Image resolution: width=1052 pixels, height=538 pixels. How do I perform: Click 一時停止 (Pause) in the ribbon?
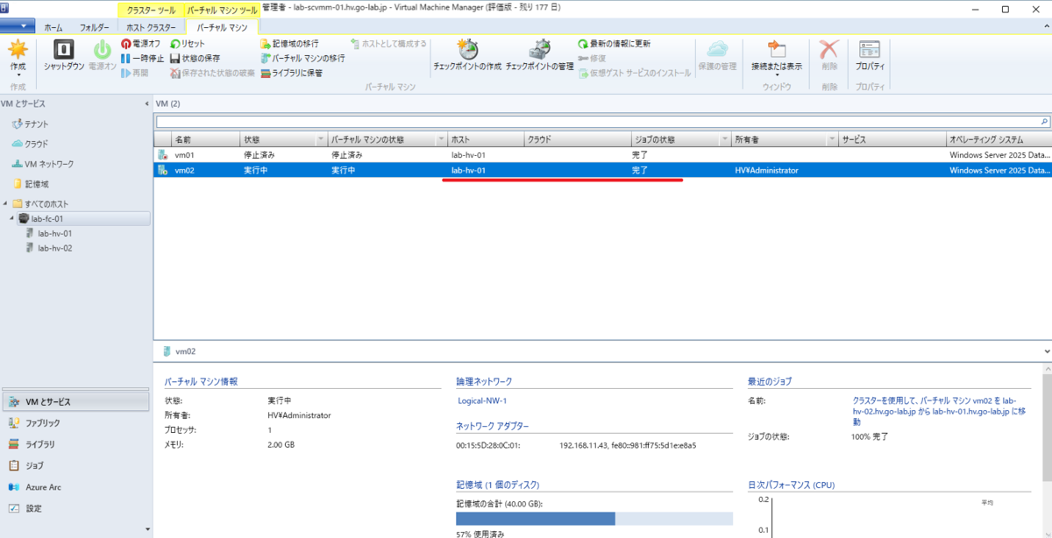142,58
